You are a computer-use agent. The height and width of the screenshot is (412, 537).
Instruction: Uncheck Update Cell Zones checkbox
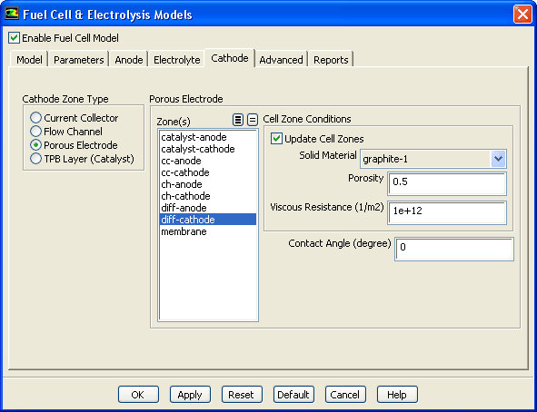pos(276,139)
